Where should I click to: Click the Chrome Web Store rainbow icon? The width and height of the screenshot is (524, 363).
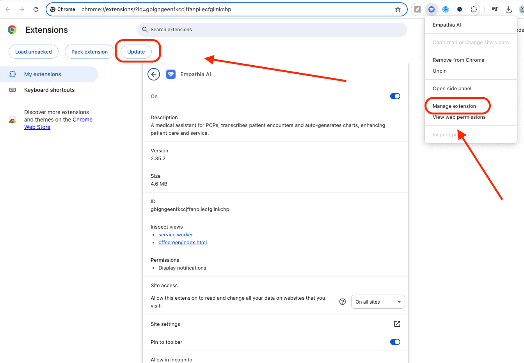pos(12,120)
